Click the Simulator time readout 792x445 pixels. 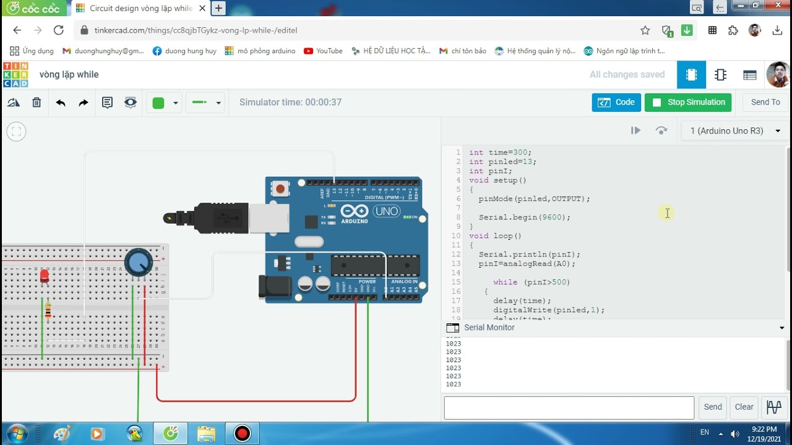click(x=290, y=103)
